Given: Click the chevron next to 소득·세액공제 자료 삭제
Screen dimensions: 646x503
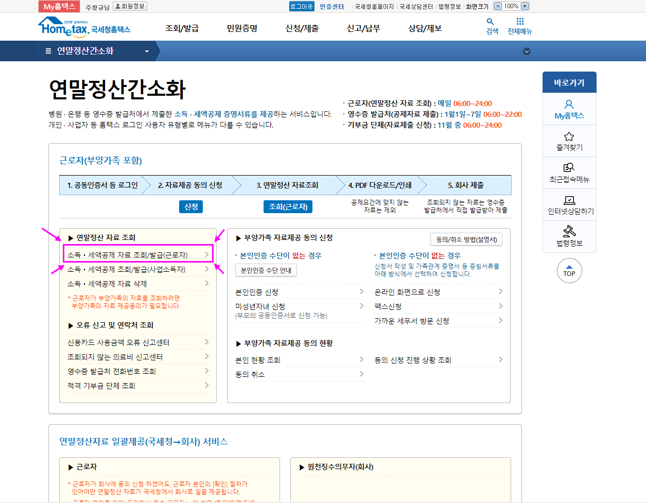Looking at the screenshot, I should pos(206,283).
